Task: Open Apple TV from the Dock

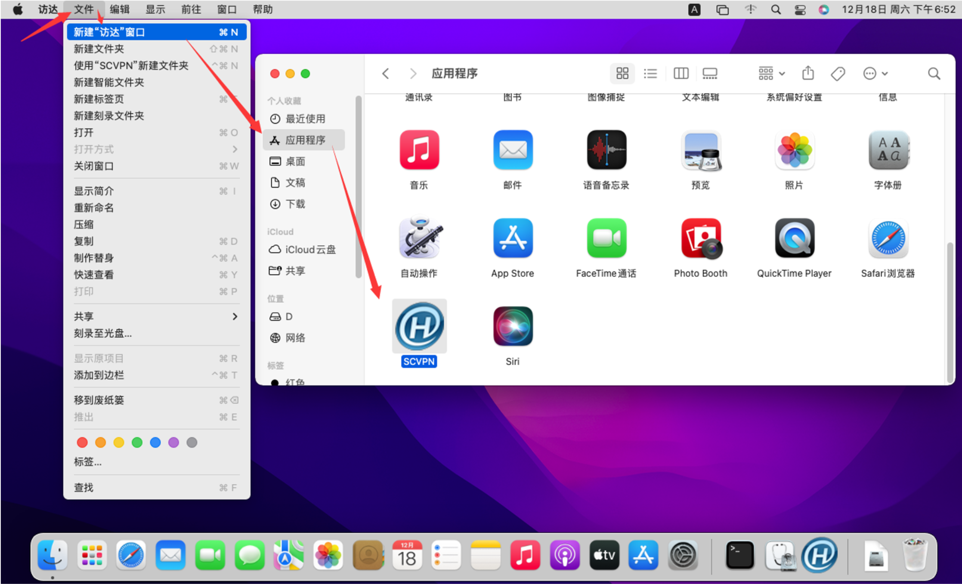Action: [x=604, y=555]
